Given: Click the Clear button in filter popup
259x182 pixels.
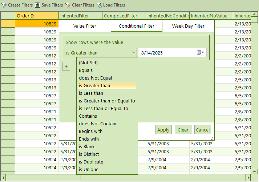Looking at the screenshot, I should [183, 130].
